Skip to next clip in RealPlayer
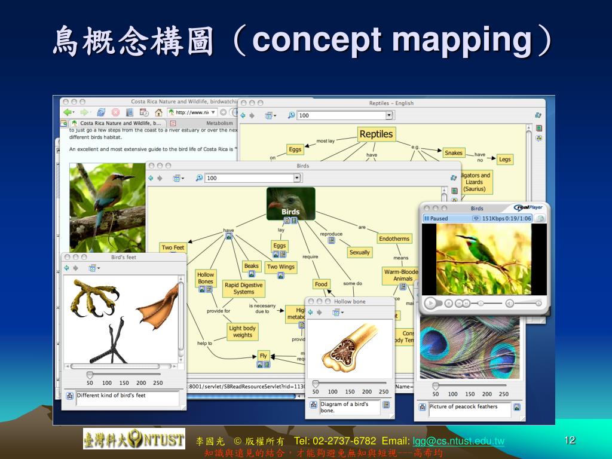The height and width of the screenshot is (459, 612). 466,303
